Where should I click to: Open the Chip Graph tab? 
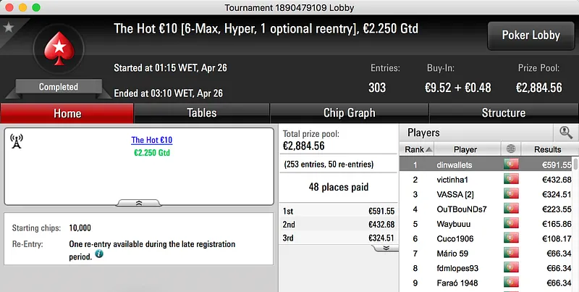coord(349,113)
